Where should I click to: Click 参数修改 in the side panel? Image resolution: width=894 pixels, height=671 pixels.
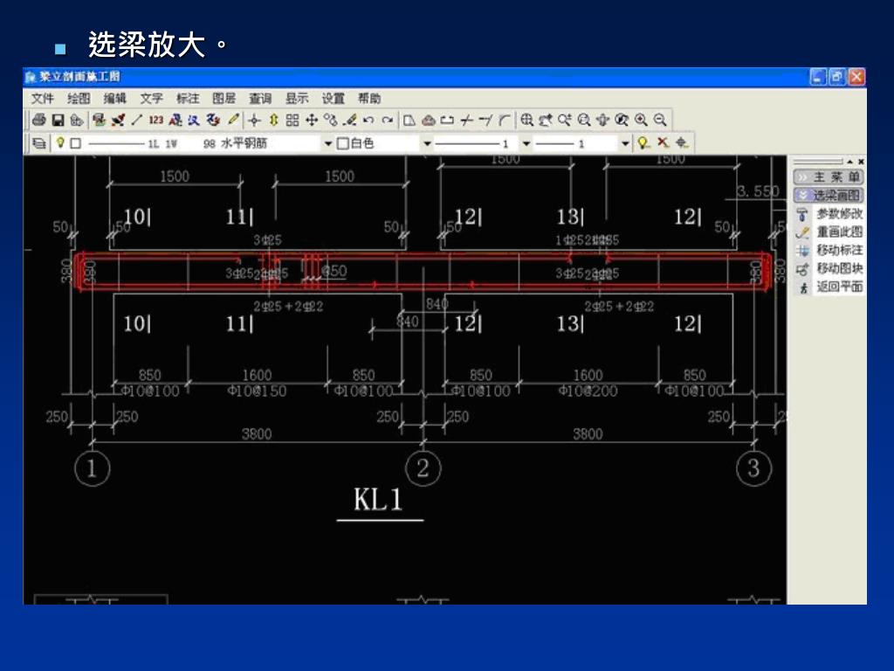[839, 214]
